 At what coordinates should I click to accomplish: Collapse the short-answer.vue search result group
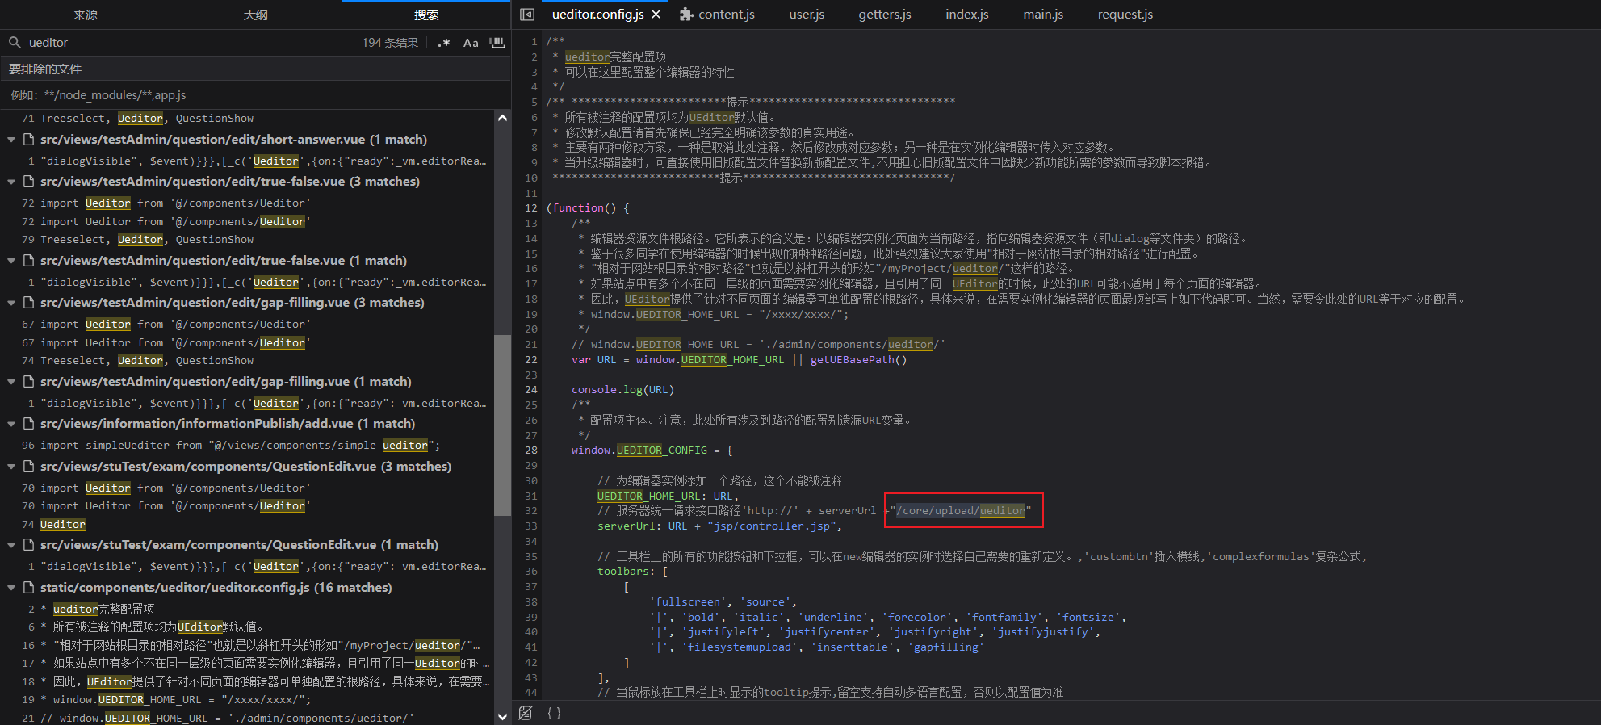11,140
